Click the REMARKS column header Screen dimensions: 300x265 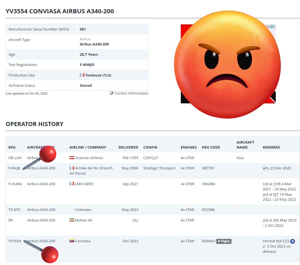271,147
